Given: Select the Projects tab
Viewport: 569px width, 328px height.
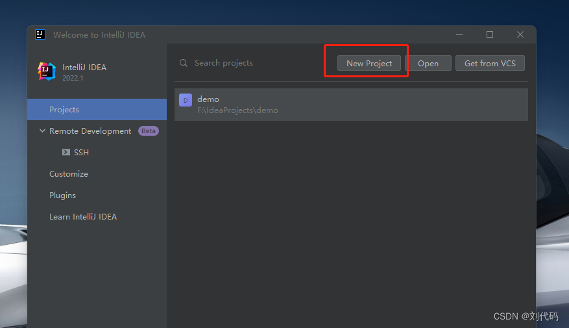Looking at the screenshot, I should [97, 109].
